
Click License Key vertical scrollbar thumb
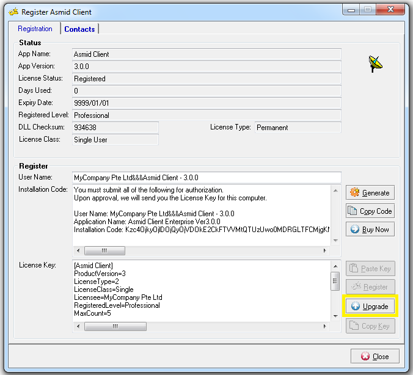(x=335, y=281)
